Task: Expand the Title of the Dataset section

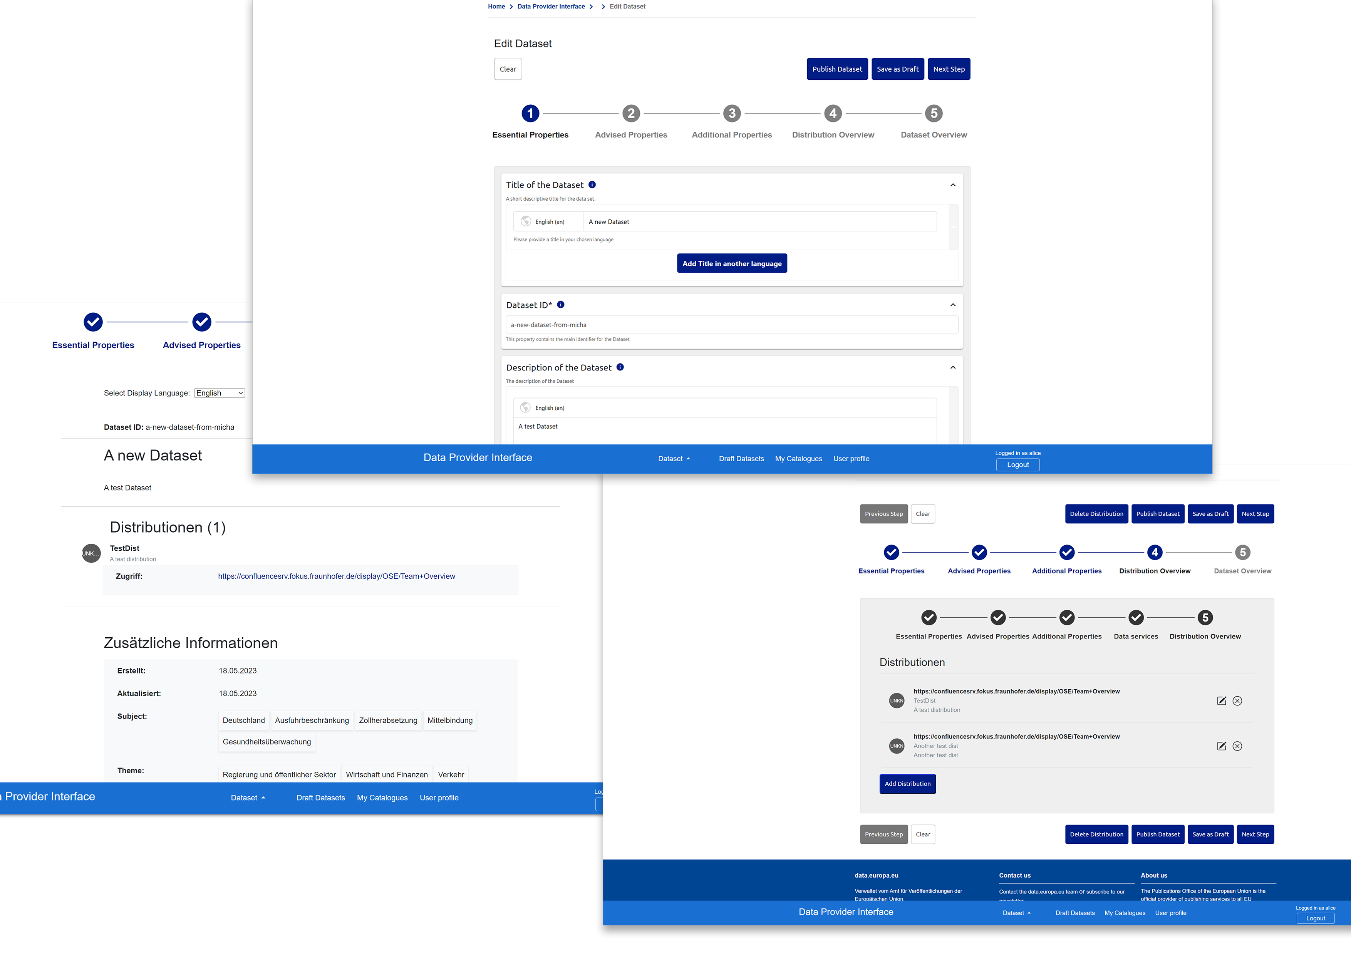Action: point(953,185)
